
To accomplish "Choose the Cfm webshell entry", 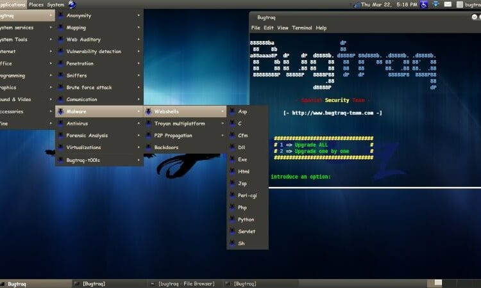I will click(248, 135).
